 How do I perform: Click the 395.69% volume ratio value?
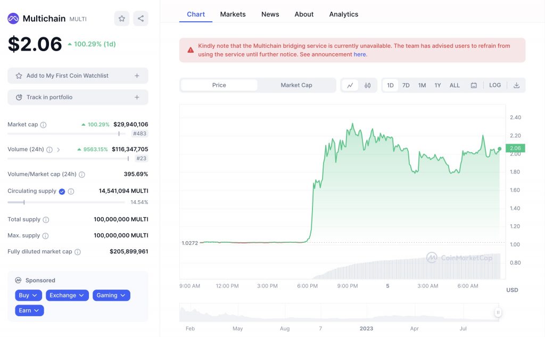click(136, 174)
